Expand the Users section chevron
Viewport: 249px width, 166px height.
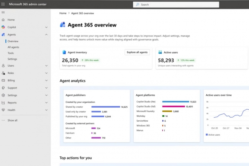46,66
